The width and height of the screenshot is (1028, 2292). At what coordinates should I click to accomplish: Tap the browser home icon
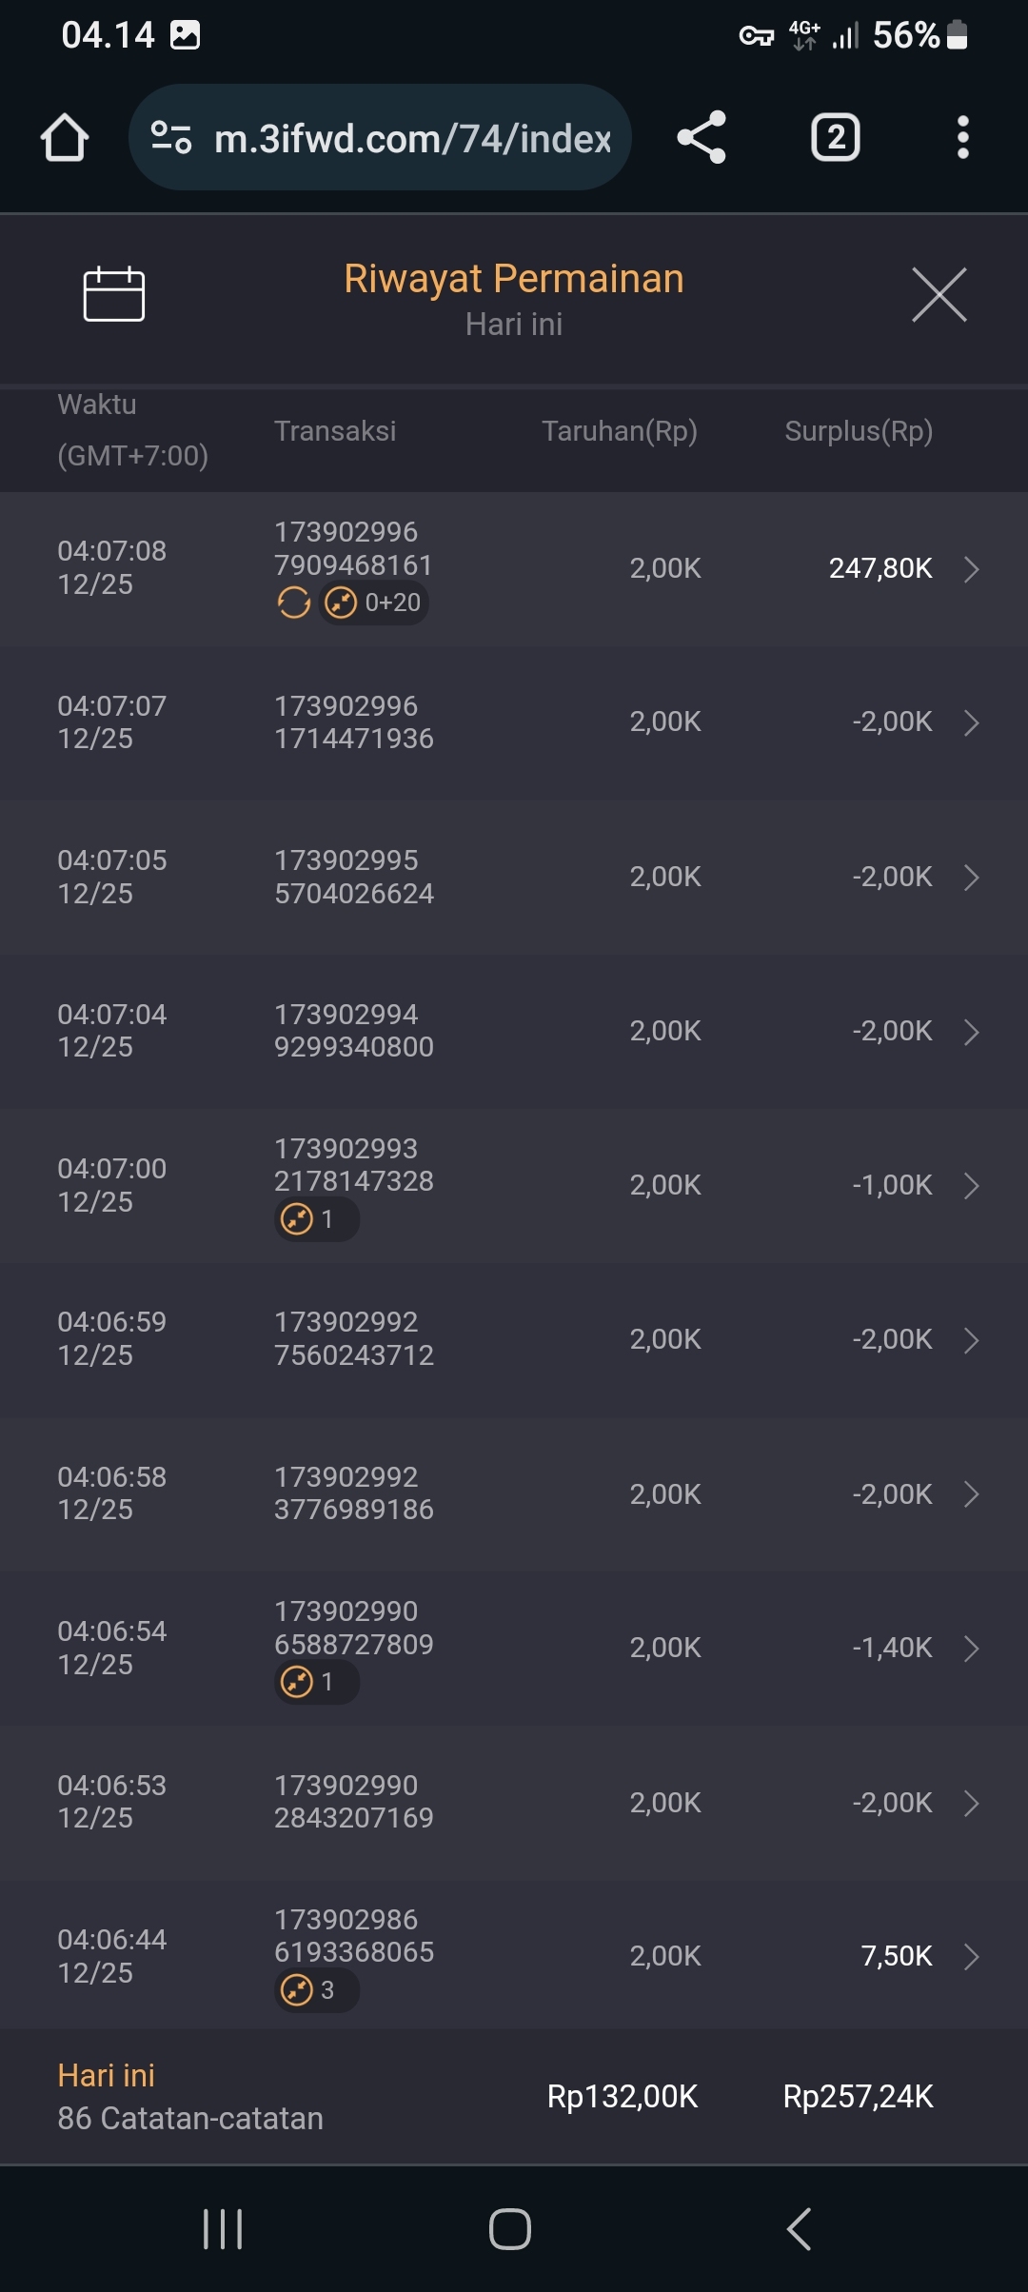tap(65, 138)
